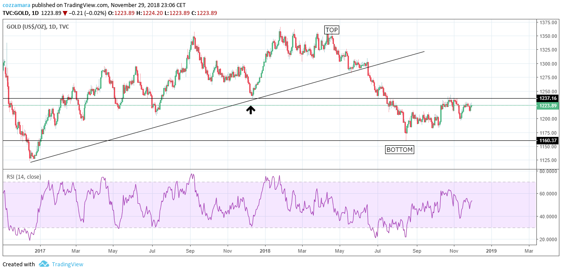
Task: Click the 2018 time axis label
Action: [265, 250]
